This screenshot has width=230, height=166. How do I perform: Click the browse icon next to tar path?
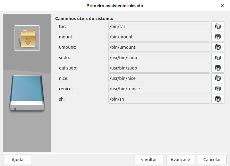click(218, 26)
